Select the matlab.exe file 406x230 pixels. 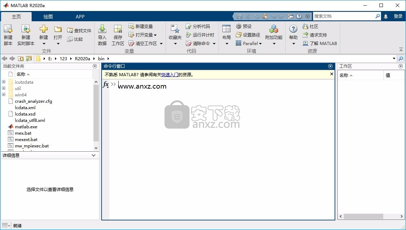coord(26,127)
